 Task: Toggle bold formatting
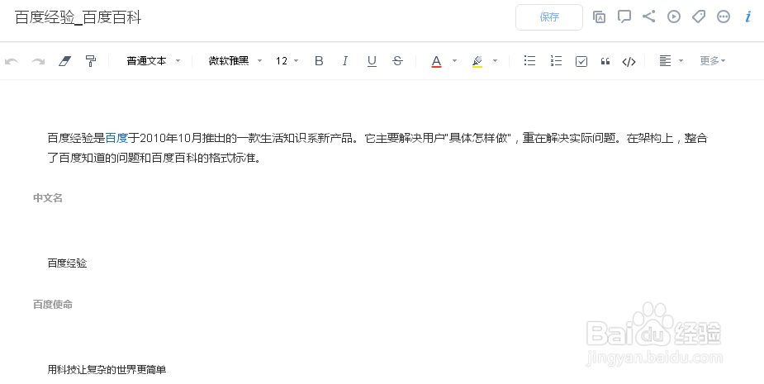pyautogui.click(x=319, y=61)
